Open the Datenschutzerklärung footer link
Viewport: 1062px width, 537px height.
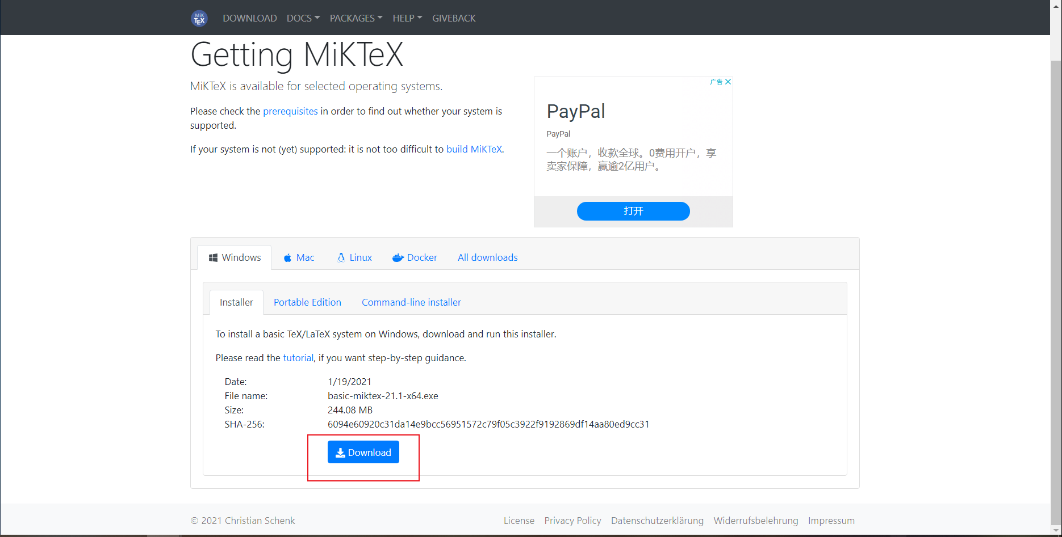(657, 521)
